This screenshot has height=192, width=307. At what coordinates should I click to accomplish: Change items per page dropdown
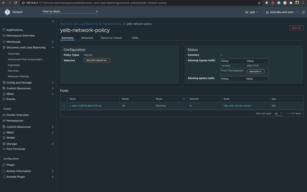279,113
